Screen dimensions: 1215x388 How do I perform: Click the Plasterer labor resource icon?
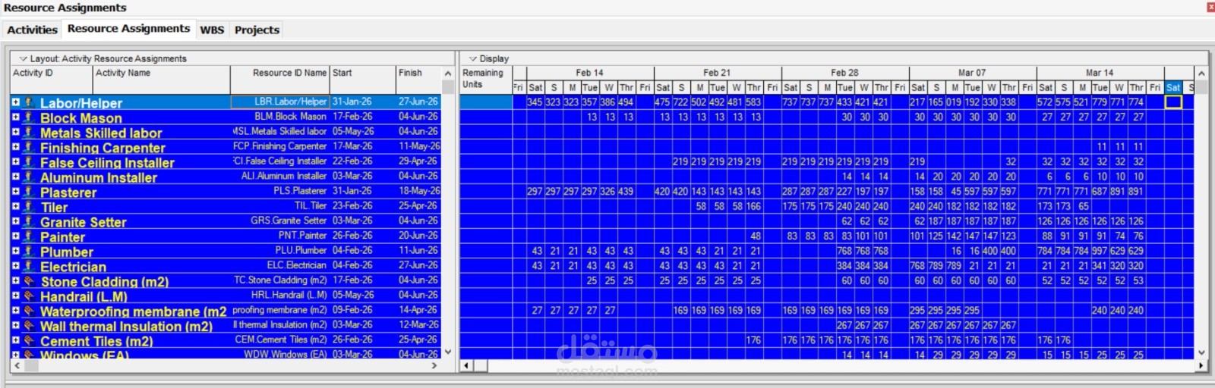click(x=29, y=192)
